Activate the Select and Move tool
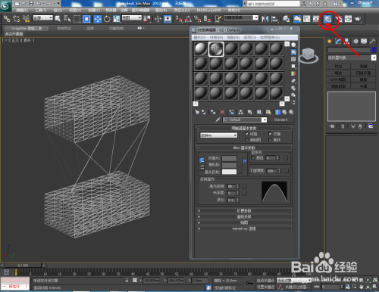The height and width of the screenshot is (292, 379). click(x=97, y=19)
